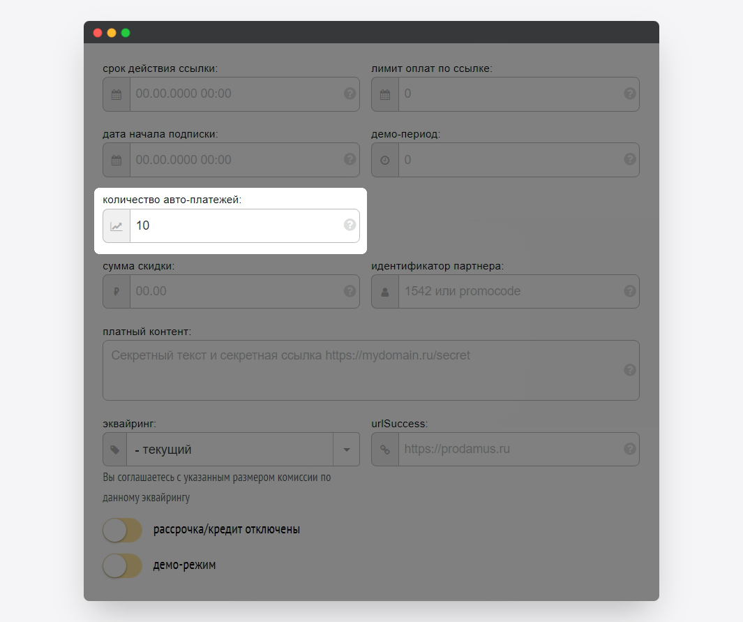Focus the количество авто-платежей input
Screen dimensions: 743x622
[x=237, y=226]
